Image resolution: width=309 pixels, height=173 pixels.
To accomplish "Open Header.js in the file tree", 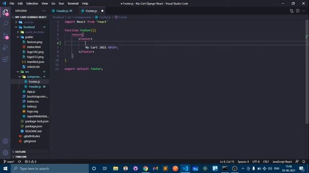I will (x=35, y=86).
